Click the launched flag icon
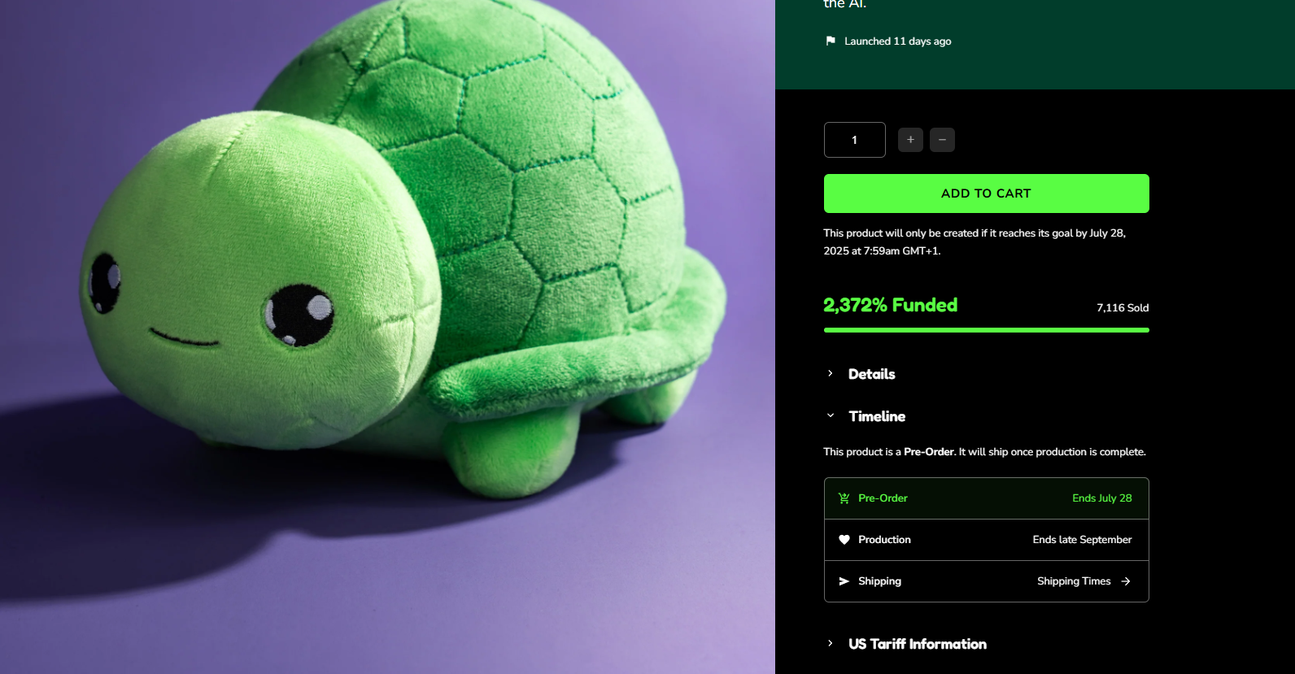This screenshot has height=674, width=1295. (831, 41)
